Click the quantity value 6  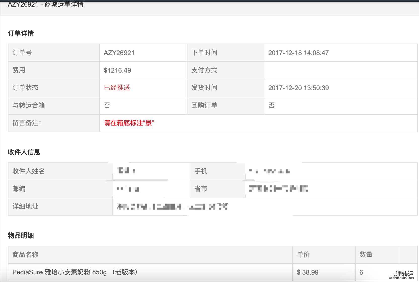[x=361, y=272]
